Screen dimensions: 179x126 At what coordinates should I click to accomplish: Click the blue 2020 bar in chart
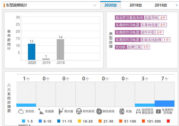[x=32, y=52]
